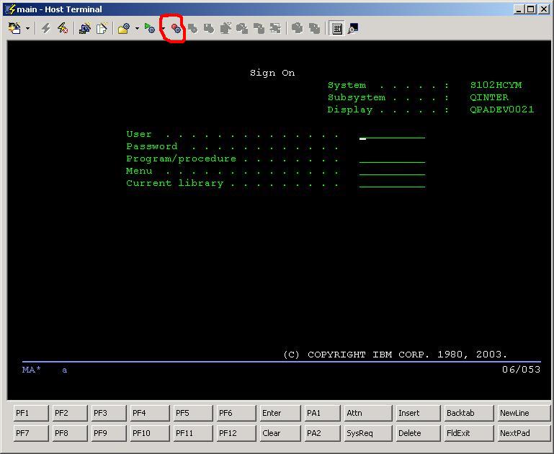
Task: Click the PF12 keypad button
Action: click(236, 433)
